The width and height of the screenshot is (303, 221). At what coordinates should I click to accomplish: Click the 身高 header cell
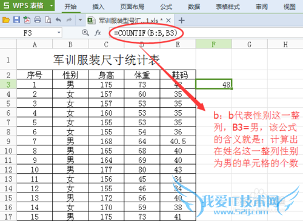click(106, 75)
